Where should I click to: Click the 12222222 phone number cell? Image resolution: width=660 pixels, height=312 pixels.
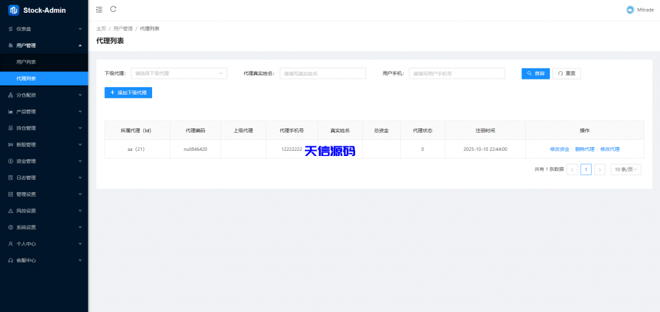[292, 149]
